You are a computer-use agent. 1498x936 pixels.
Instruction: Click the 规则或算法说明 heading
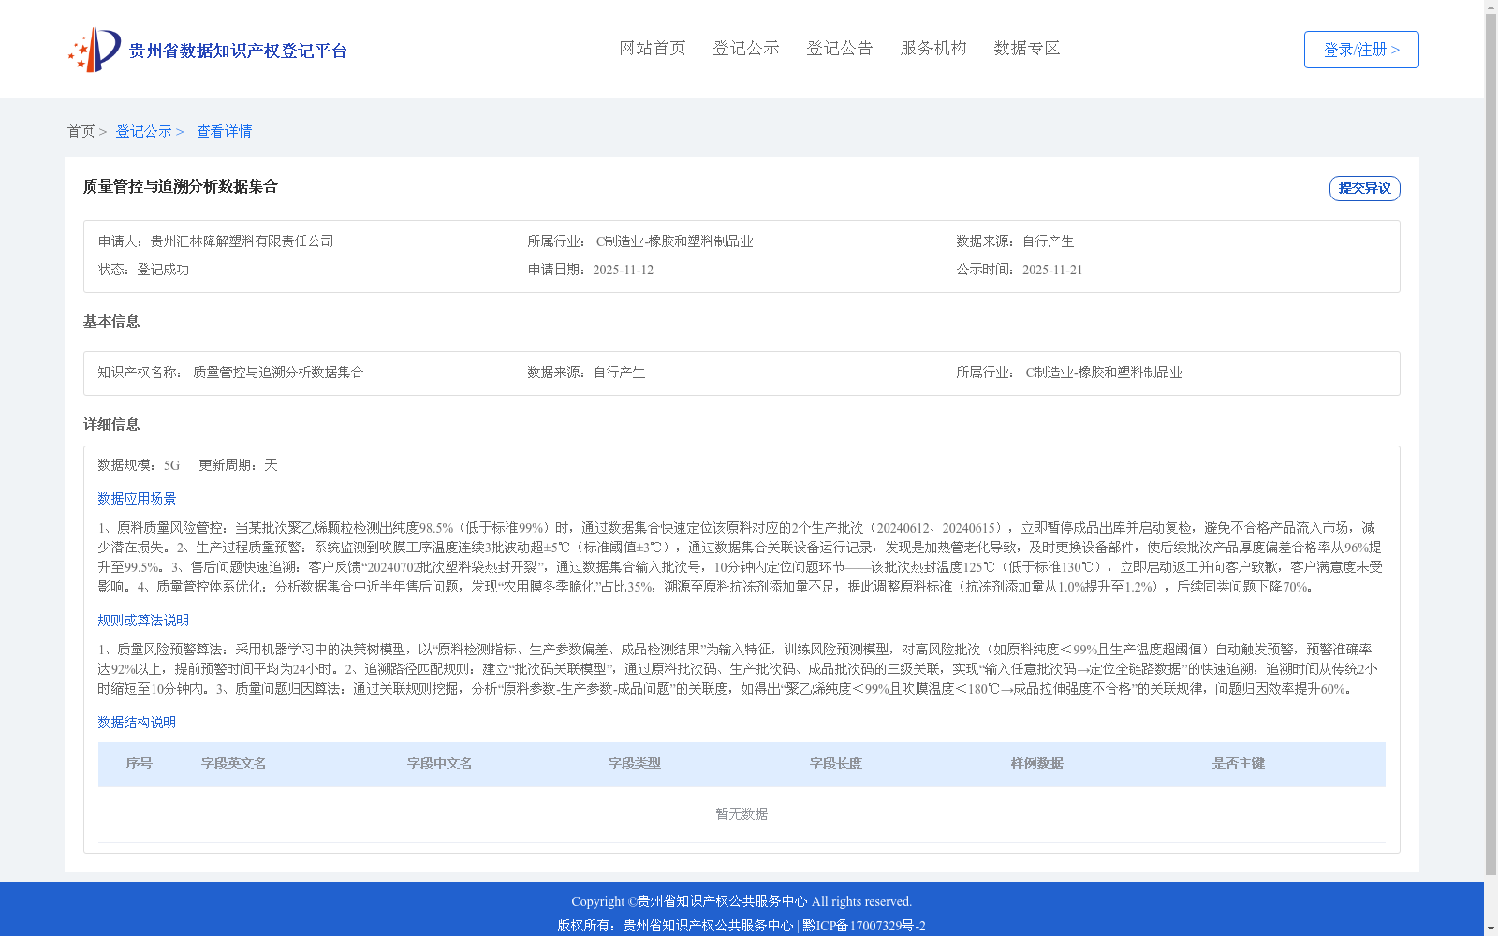tap(143, 621)
